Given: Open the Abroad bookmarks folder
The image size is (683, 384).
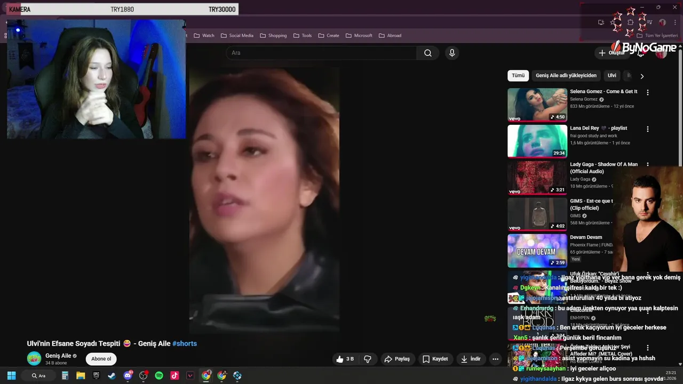Looking at the screenshot, I should [390, 36].
